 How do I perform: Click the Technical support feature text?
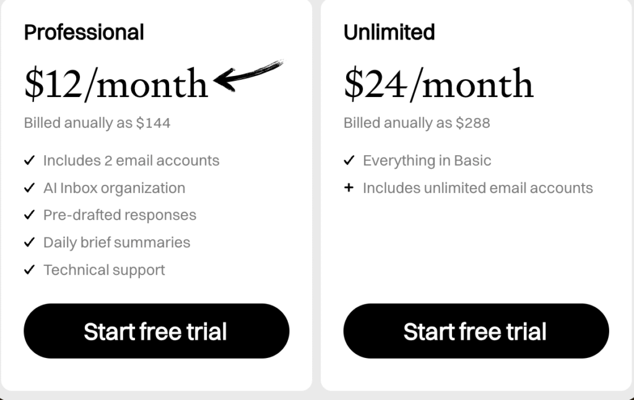[104, 270]
